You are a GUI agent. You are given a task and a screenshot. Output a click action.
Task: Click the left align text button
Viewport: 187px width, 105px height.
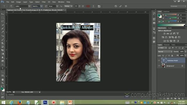coord(76,6)
